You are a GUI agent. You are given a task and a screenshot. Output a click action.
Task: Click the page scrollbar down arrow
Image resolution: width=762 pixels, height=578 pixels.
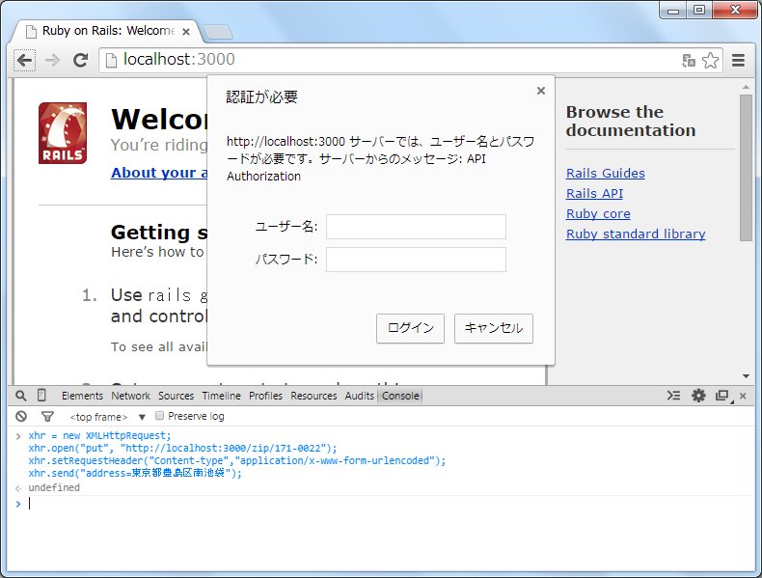click(x=746, y=376)
